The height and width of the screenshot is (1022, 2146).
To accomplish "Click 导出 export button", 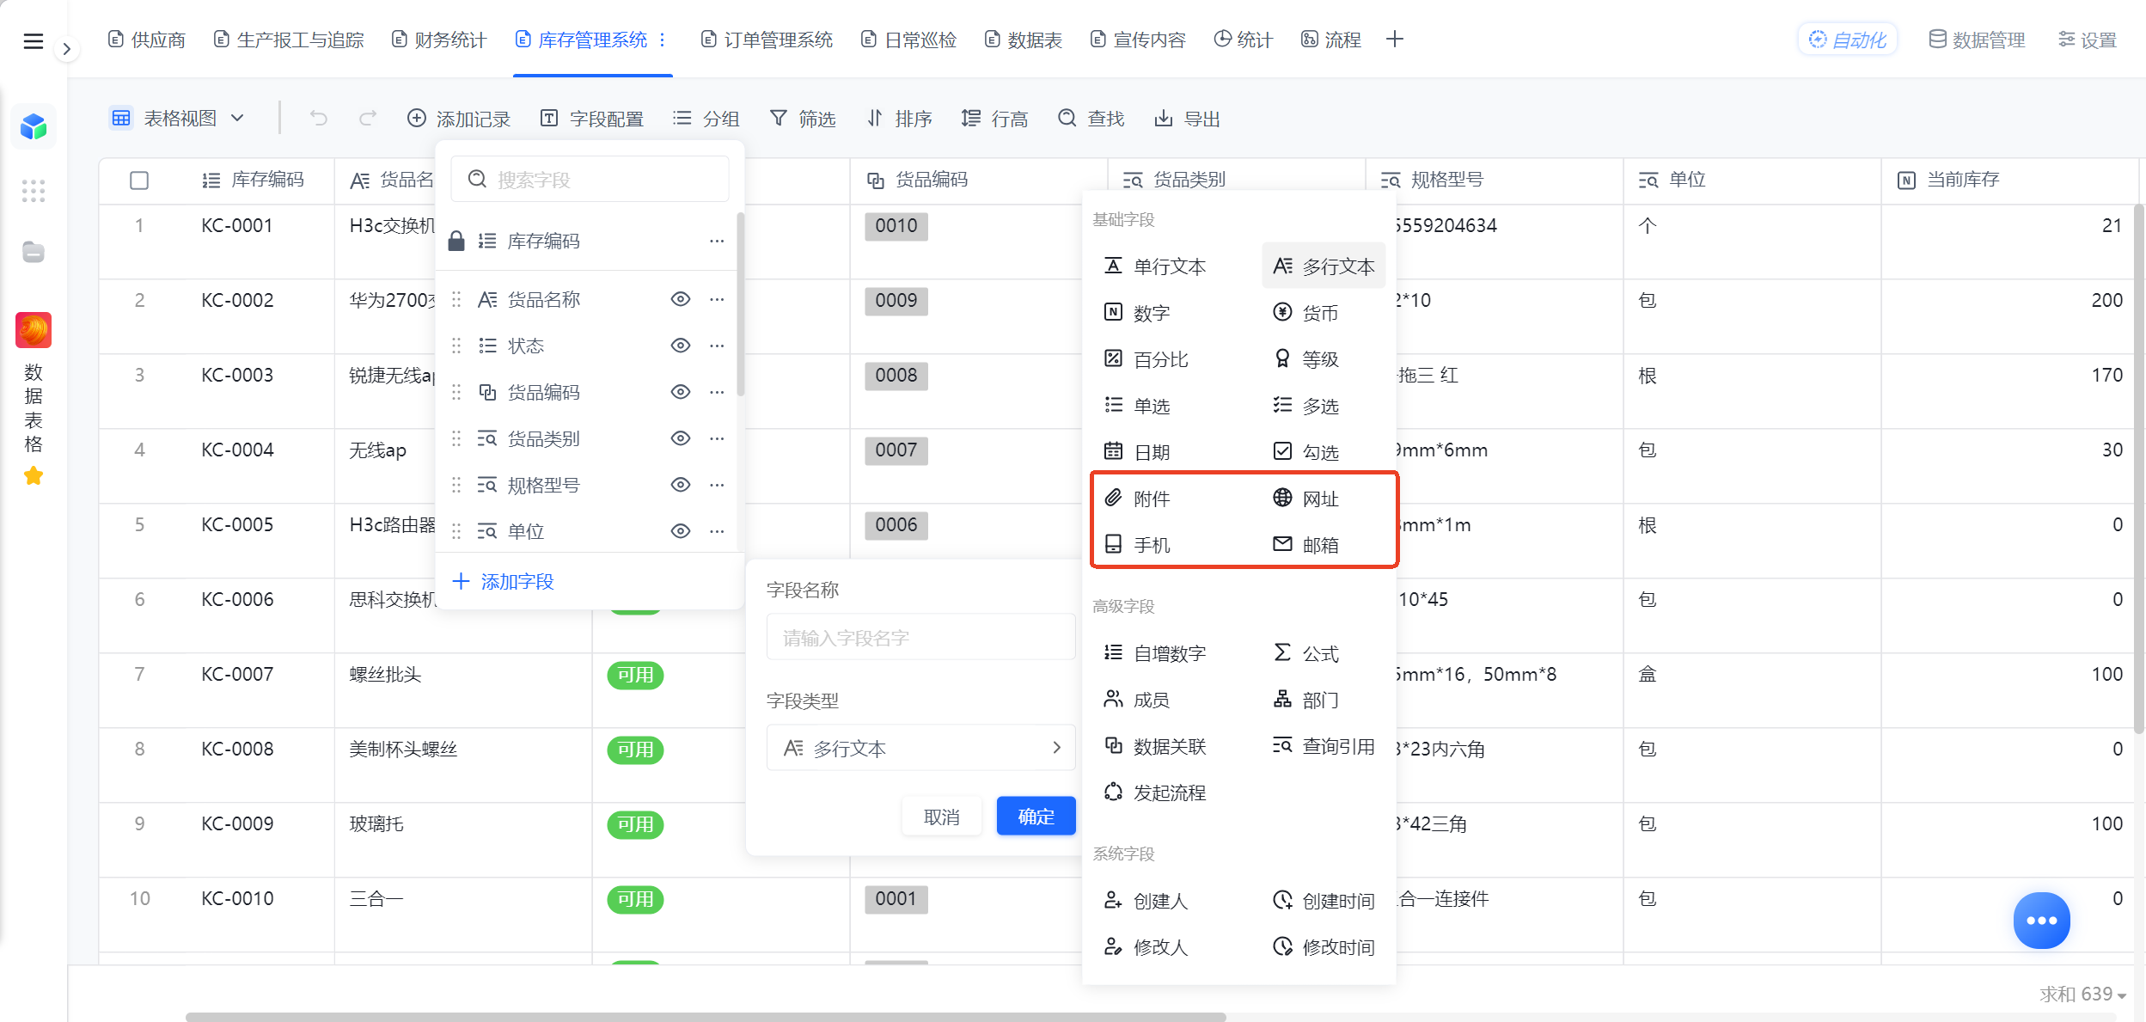I will click(1188, 119).
